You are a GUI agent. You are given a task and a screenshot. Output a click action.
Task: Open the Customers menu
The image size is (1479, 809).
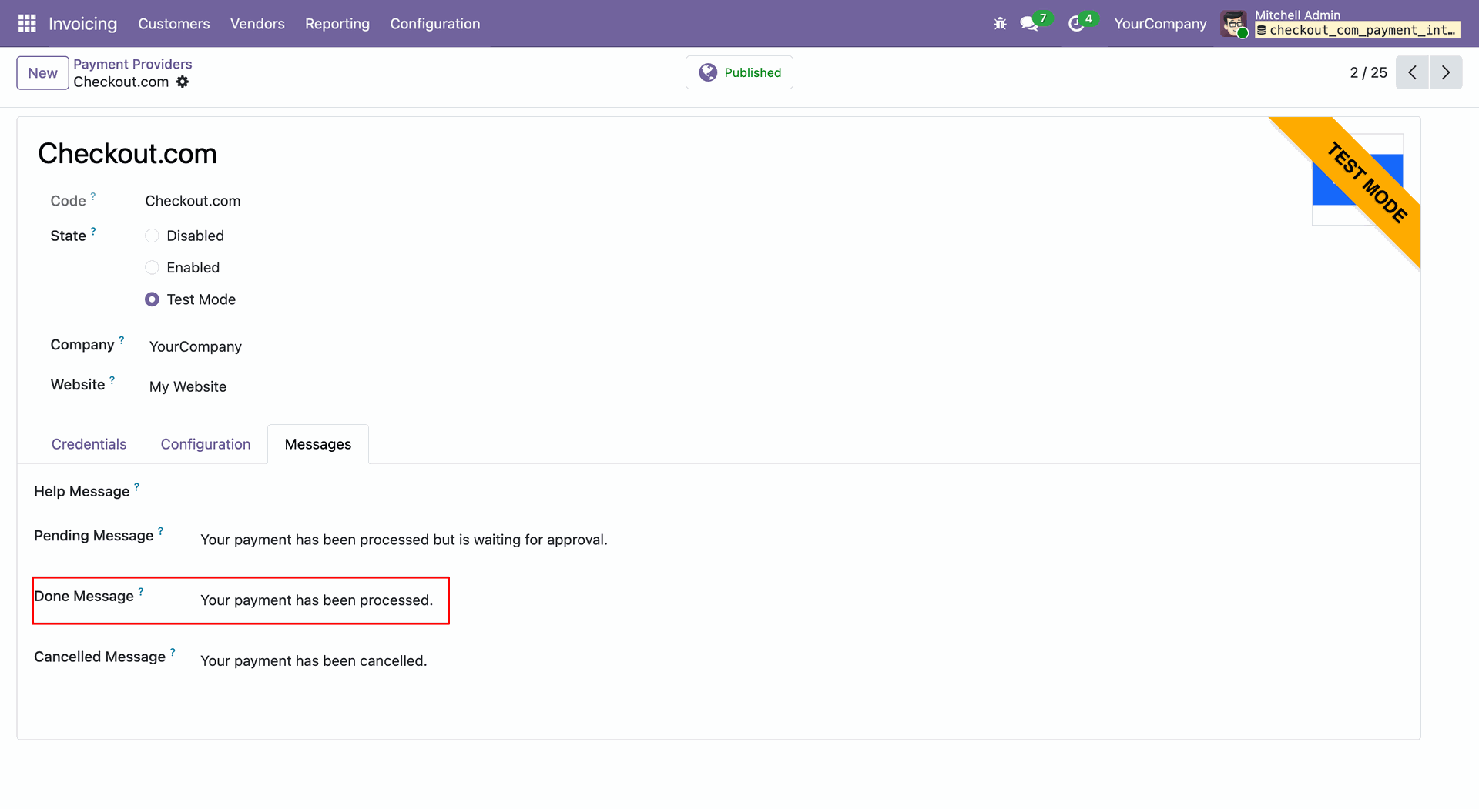point(174,24)
